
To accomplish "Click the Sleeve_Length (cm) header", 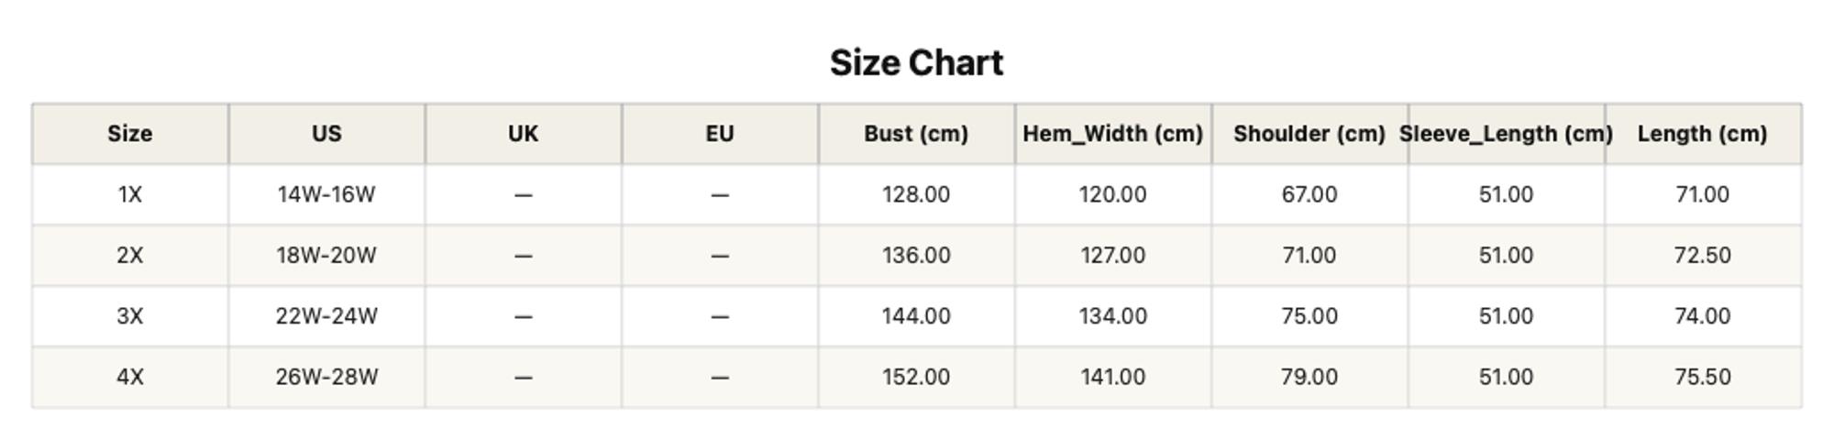I will click(1506, 134).
